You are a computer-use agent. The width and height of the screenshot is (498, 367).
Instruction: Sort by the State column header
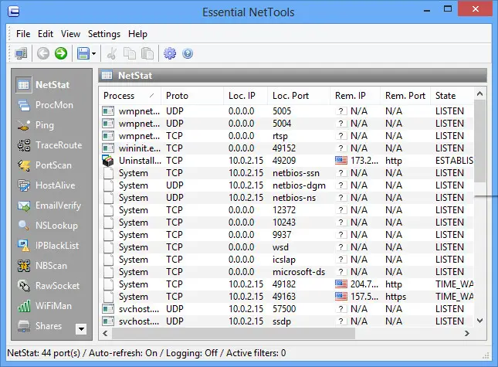point(452,96)
